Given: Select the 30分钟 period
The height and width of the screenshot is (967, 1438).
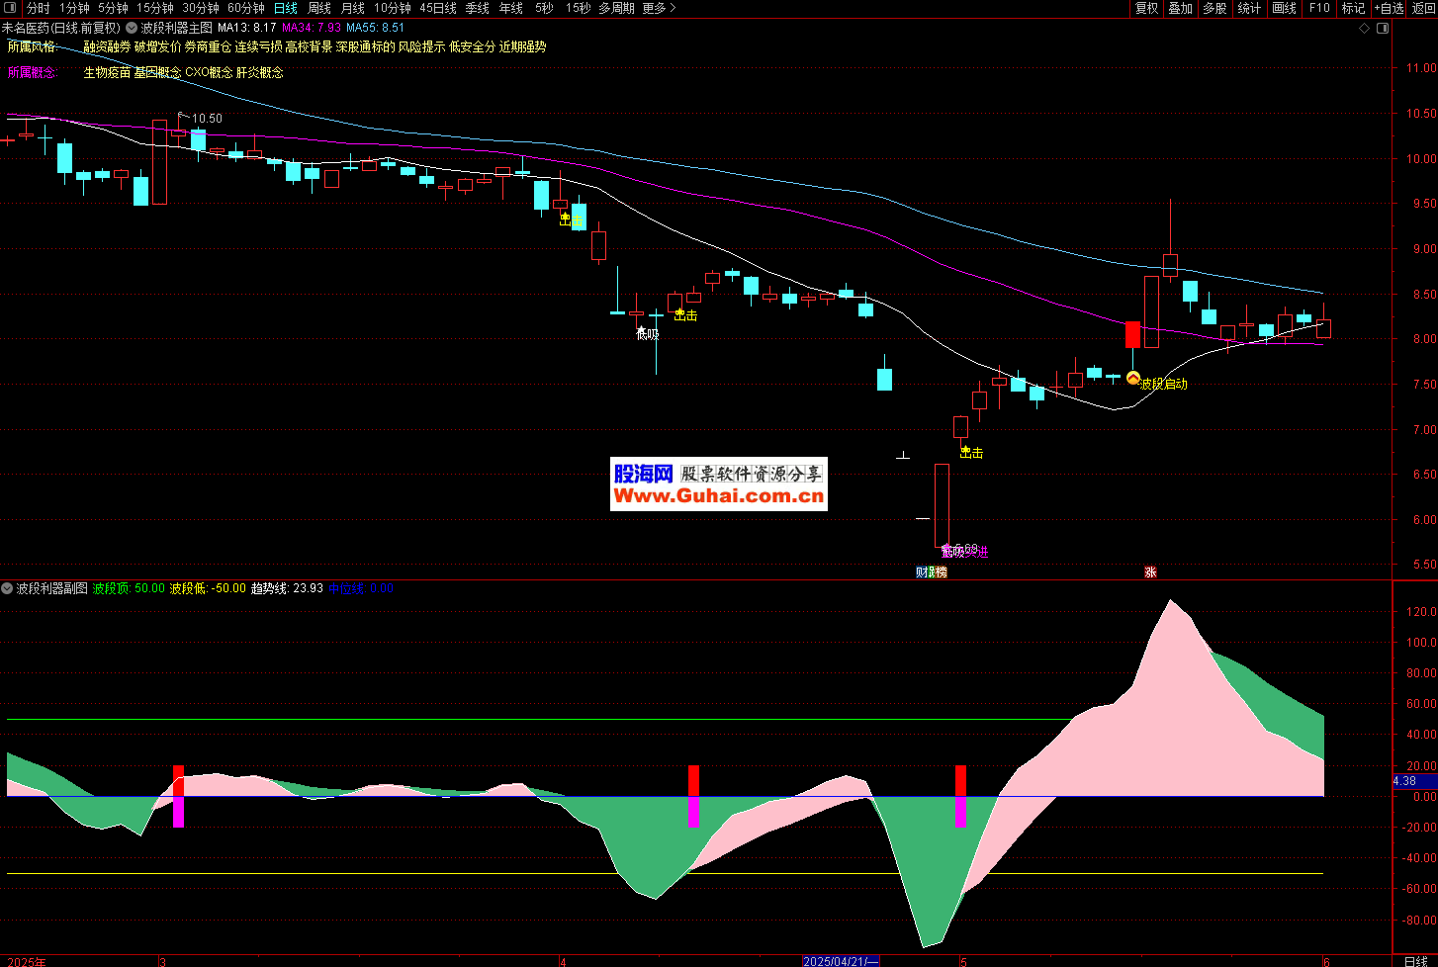Looking at the screenshot, I should 201,8.
